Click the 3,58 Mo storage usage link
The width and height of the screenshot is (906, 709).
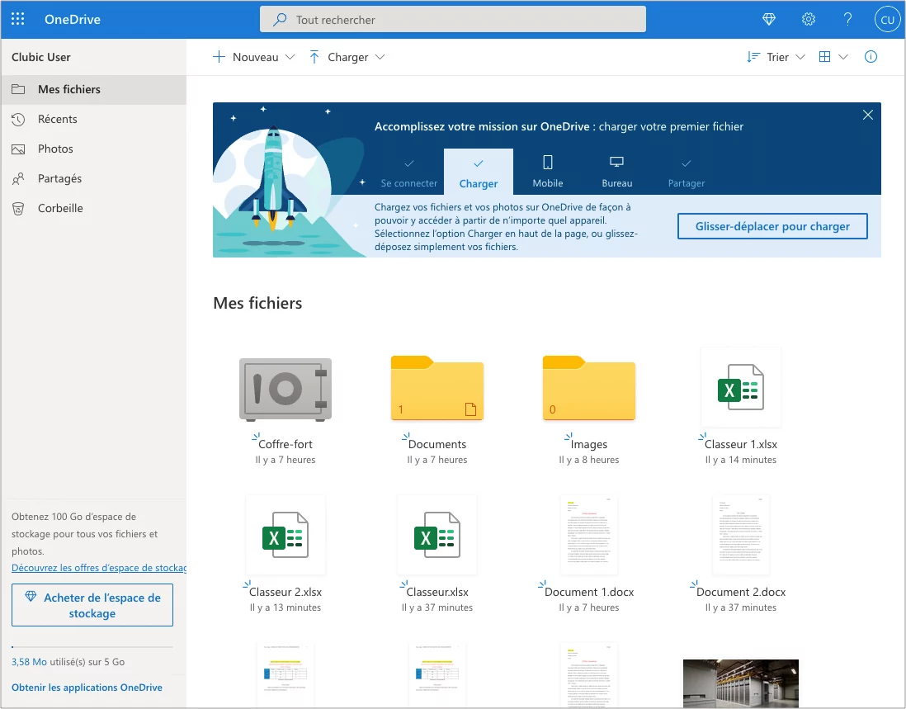coord(29,662)
